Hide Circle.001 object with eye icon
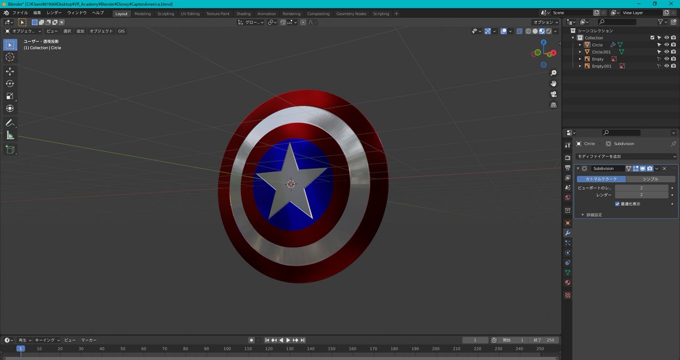Viewport: 680px width, 360px height. click(666, 52)
